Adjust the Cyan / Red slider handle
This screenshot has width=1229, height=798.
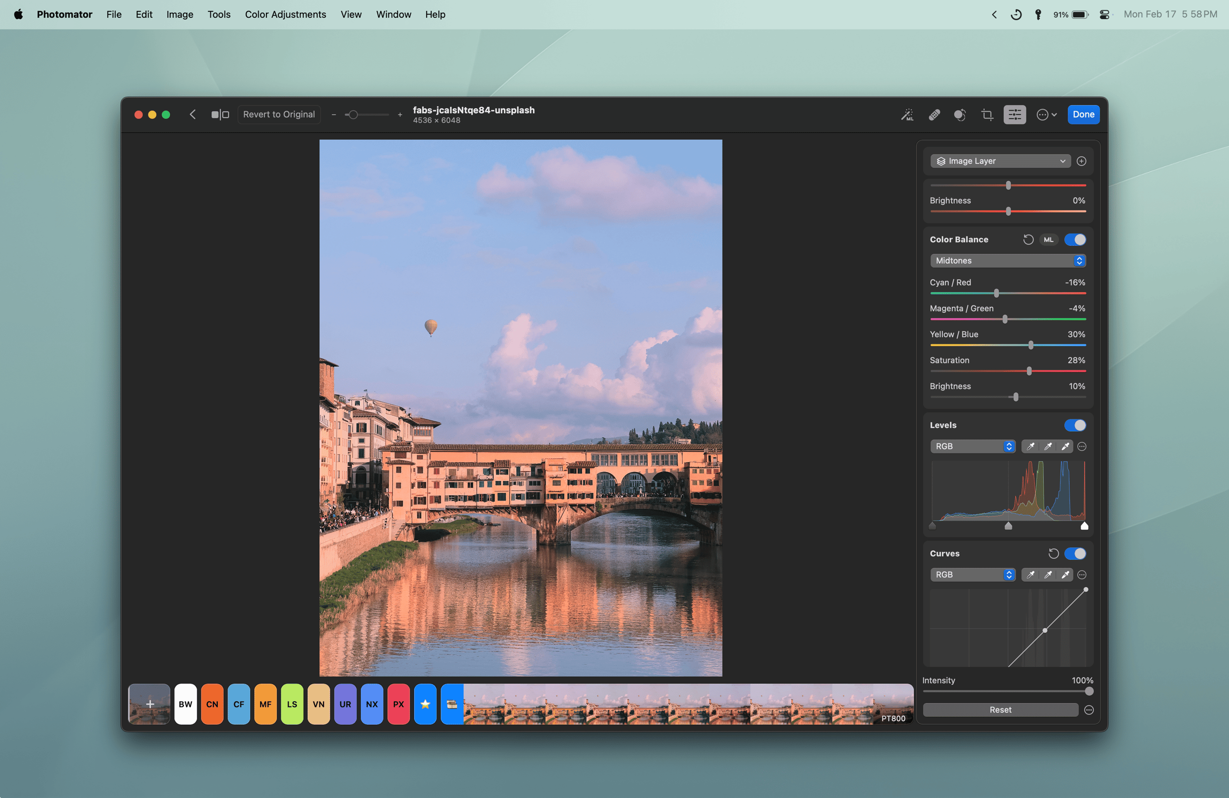click(x=996, y=294)
